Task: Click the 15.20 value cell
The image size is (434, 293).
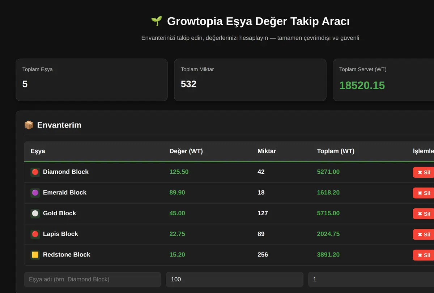Action: click(x=177, y=255)
